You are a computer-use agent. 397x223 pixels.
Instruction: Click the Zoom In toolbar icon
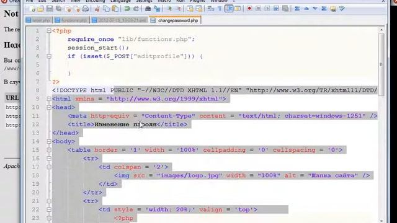pos(169,9)
